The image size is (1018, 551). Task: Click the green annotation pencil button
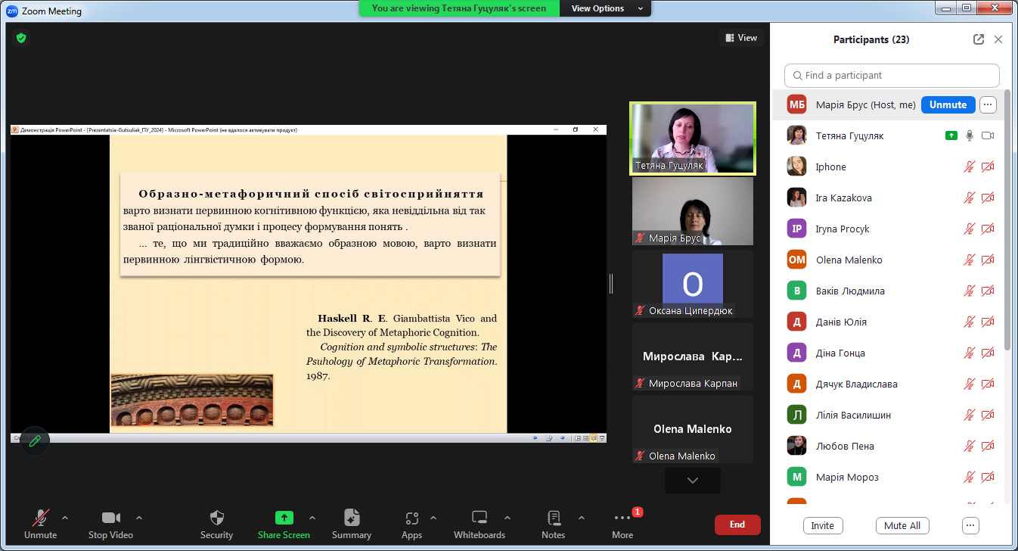click(34, 440)
